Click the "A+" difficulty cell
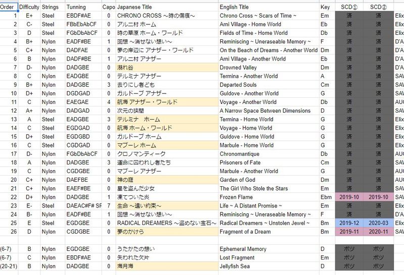Viewport: 404px width, 275px height. click(x=29, y=111)
